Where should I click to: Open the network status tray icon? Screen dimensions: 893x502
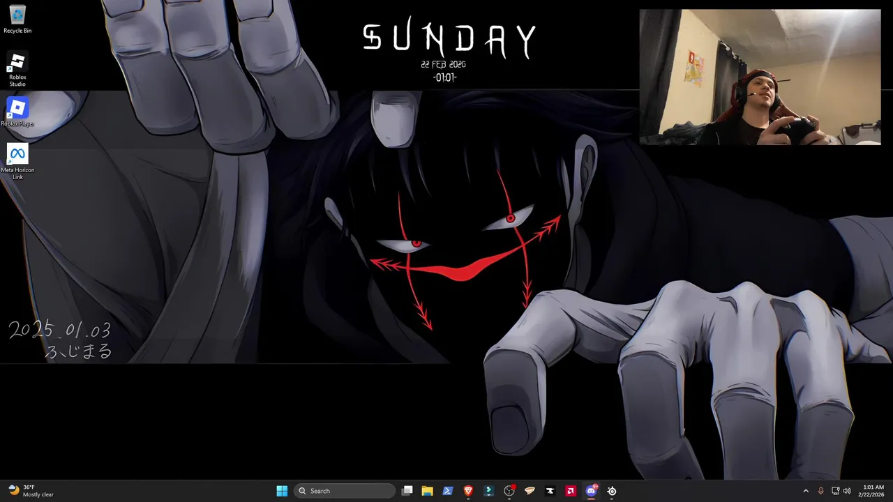point(835,491)
